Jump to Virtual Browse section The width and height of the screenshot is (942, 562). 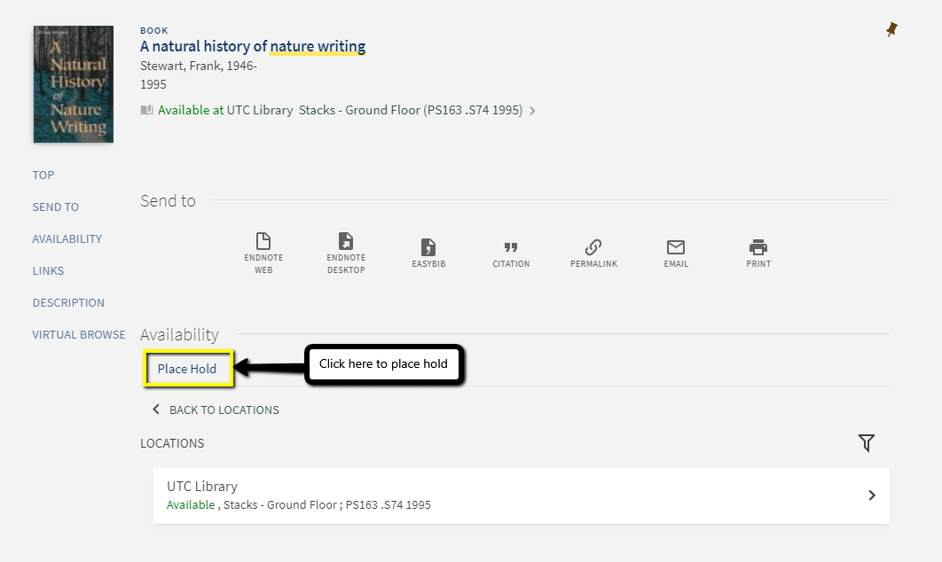click(79, 334)
